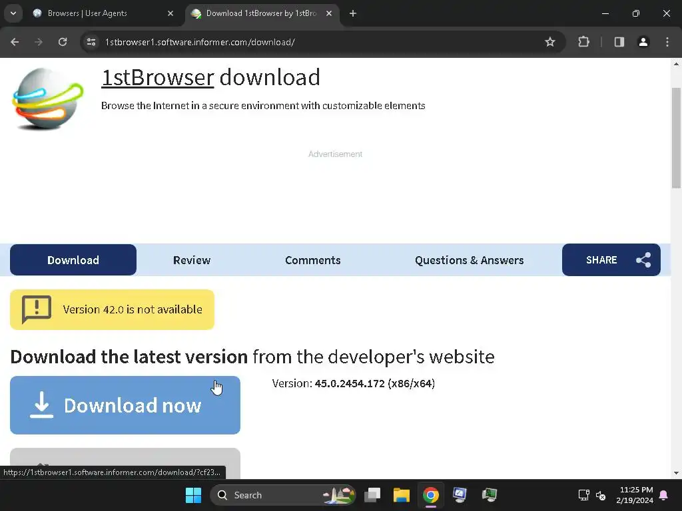This screenshot has height=511, width=682.
Task: Click the page vertical scrollbar thumb
Action: coord(677,138)
